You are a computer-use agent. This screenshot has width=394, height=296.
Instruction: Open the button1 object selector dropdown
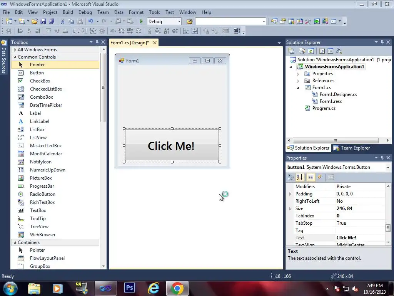388,167
